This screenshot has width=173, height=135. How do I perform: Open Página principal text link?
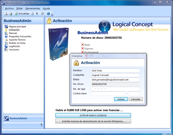(17, 26)
